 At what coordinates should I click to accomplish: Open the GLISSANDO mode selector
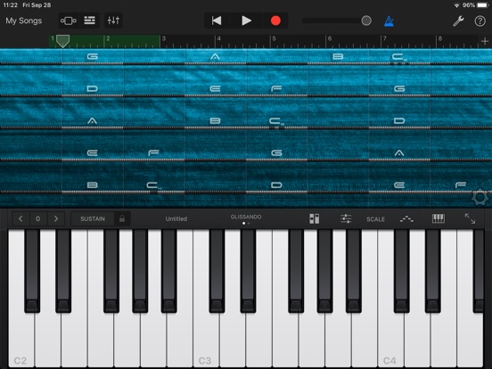point(246,217)
